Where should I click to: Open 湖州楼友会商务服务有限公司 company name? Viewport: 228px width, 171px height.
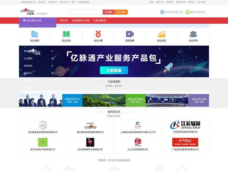[x=90, y=132]
